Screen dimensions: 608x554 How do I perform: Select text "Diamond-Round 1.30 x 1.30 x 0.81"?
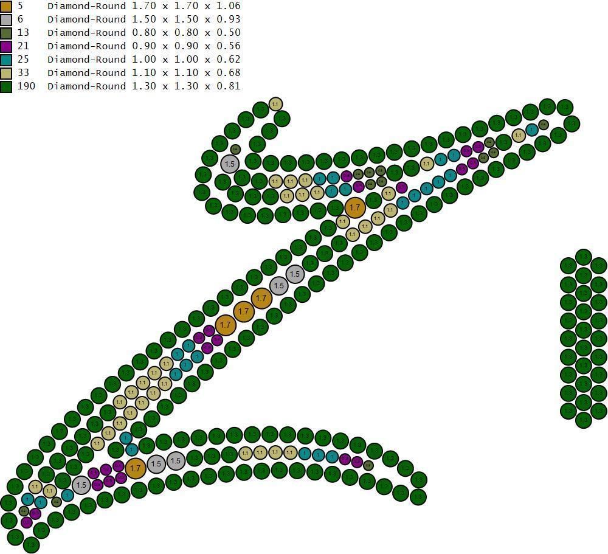coord(144,86)
